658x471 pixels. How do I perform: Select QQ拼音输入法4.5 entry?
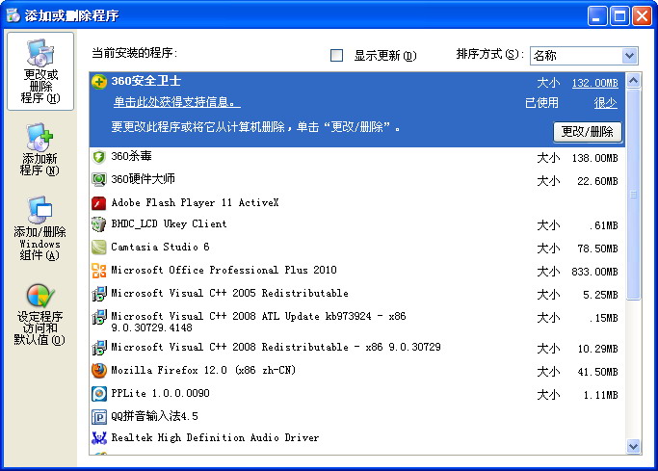(x=356, y=416)
